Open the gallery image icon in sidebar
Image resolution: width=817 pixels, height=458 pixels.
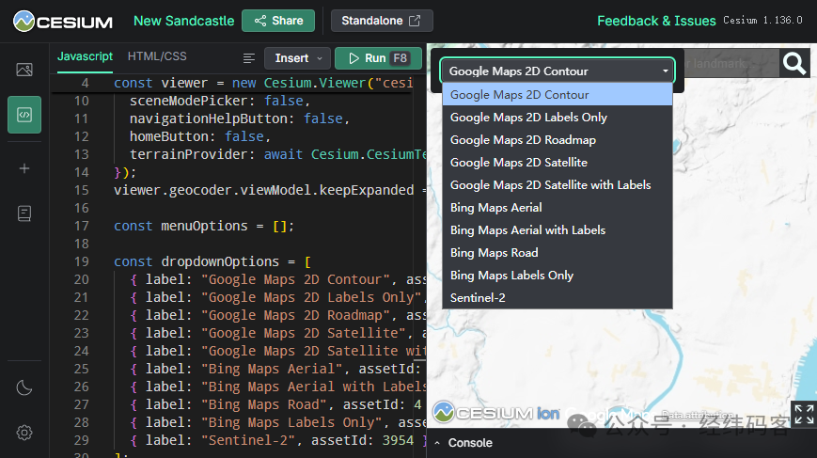point(24,70)
